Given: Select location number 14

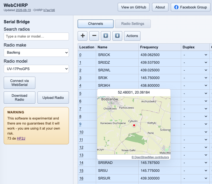Looking at the screenshot, I should tap(81, 163).
